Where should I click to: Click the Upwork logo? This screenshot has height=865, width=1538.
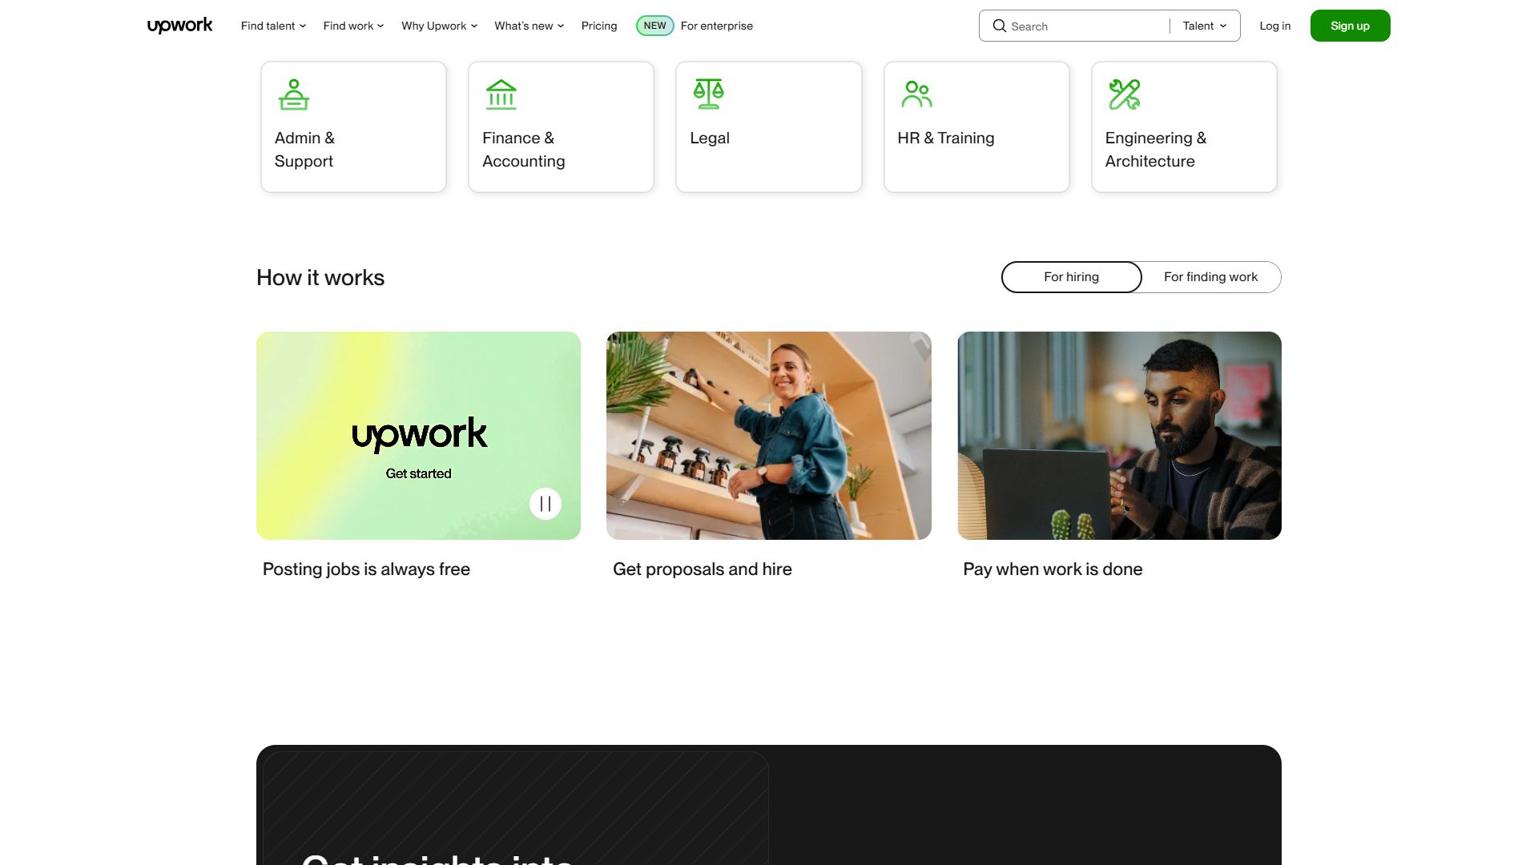point(179,25)
